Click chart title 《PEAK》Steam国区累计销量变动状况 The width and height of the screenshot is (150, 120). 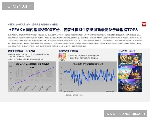(x=32, y=64)
